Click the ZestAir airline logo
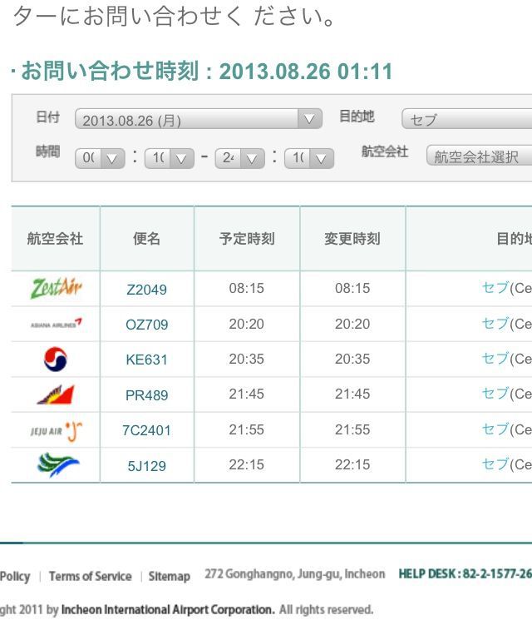Viewport: 532px width, 625px height. coord(57,288)
